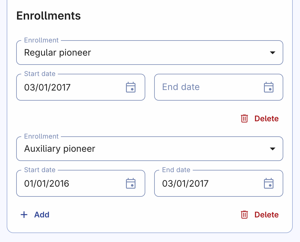Open the calendar picker for Auxiliary pioneer end date
The width and height of the screenshot is (300, 242).
point(269,183)
